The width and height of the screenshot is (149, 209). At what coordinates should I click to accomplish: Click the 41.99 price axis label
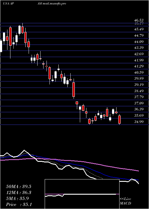click(139, 60)
